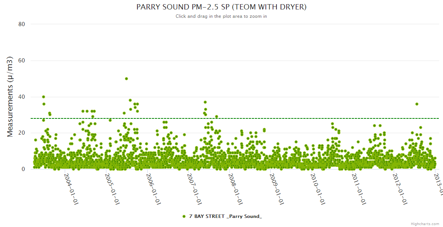This screenshot has width=443, height=227.
Task: Click the 'Click and drag' subtitle text
Action: [x=221, y=16]
